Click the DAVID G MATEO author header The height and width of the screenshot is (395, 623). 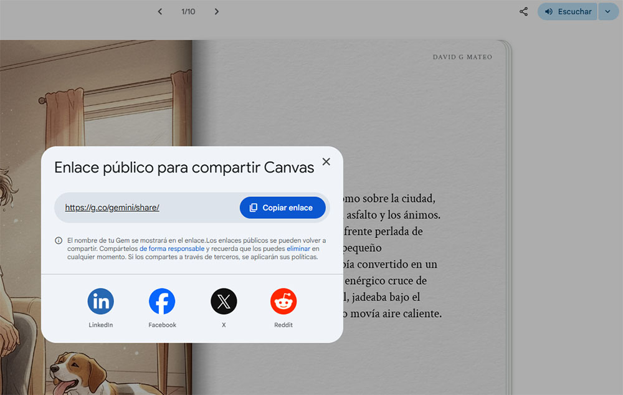tap(462, 57)
